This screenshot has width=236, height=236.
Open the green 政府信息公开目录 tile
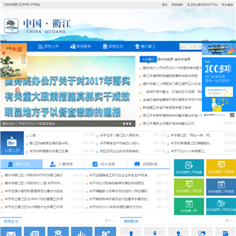pyautogui.click(x=189, y=187)
